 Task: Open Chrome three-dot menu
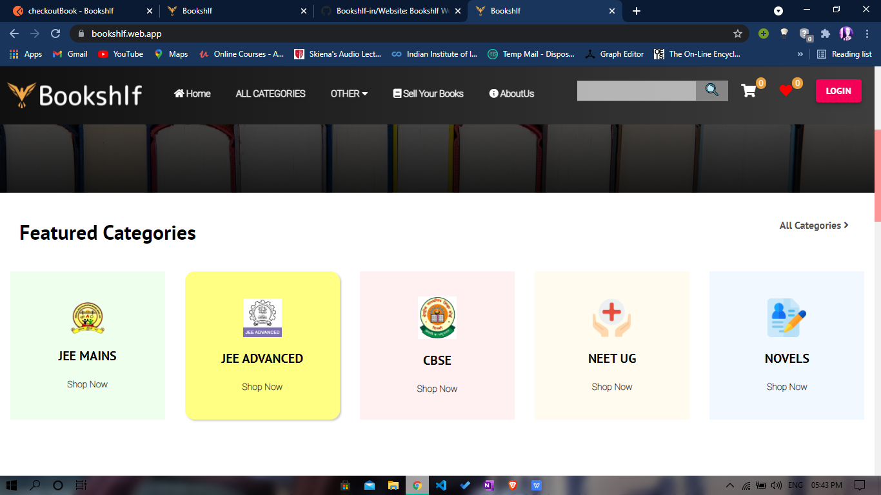coord(866,34)
